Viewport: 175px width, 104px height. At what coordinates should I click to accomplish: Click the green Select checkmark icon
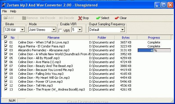(x=98, y=18)
